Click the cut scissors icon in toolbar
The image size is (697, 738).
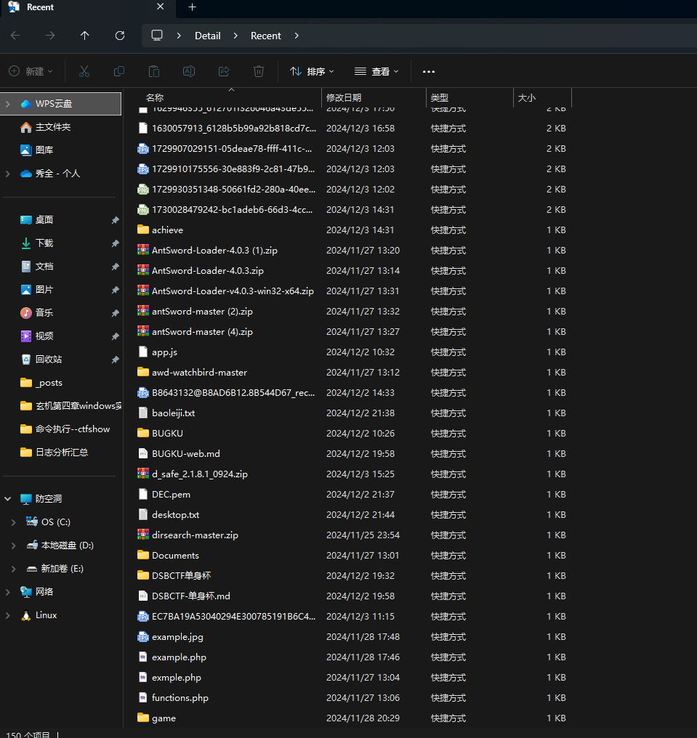click(x=84, y=71)
